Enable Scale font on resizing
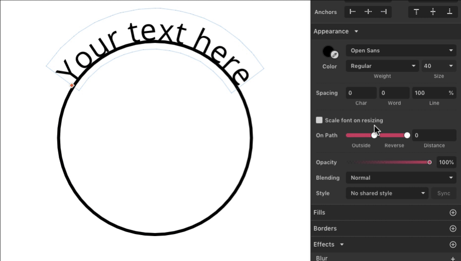This screenshot has width=461, height=261. (319, 120)
